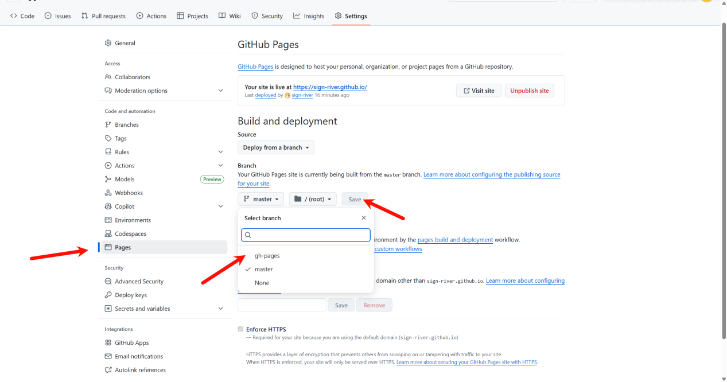Switch to the Insights tab

pos(309,16)
